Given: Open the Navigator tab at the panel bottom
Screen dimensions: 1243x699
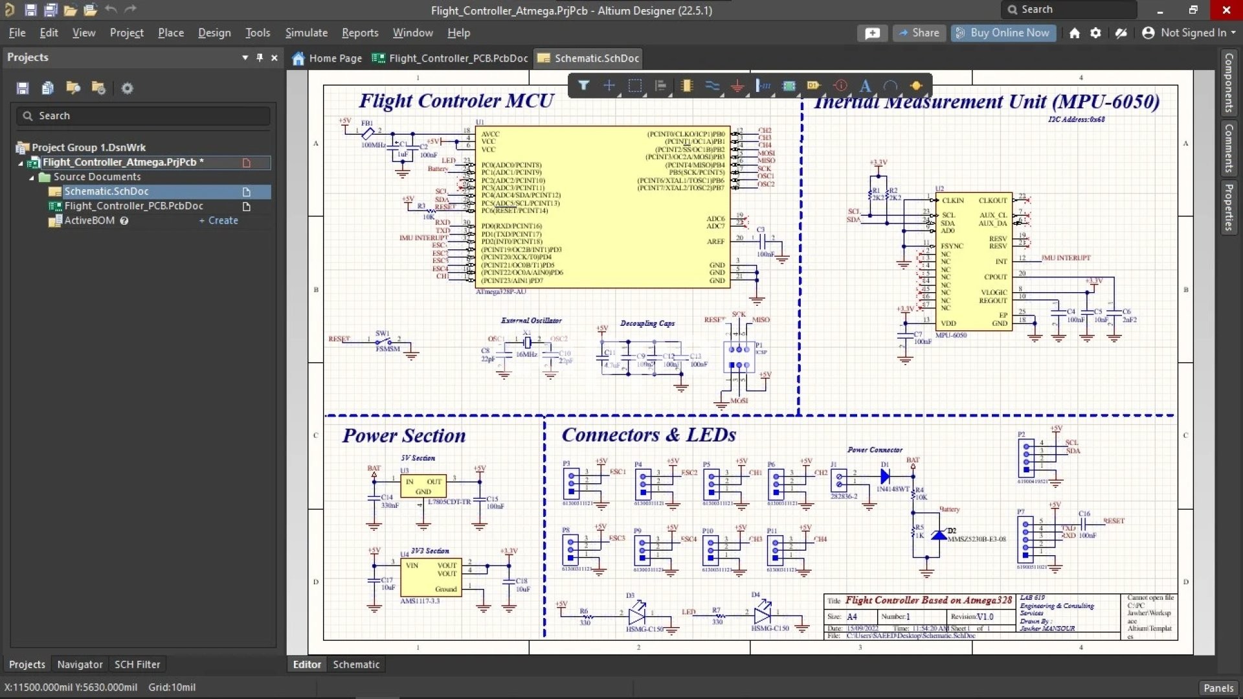Looking at the screenshot, I should (x=80, y=664).
